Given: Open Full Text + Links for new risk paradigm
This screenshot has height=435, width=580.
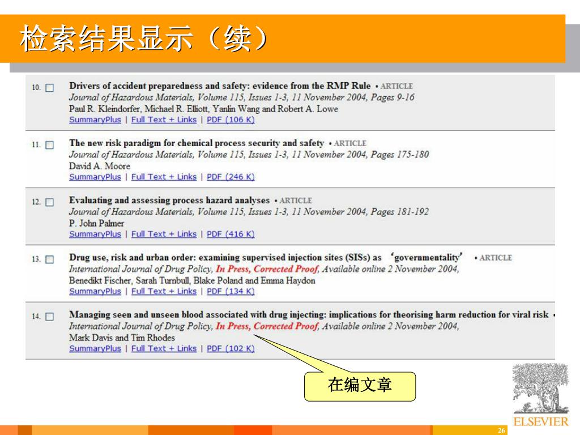Looking at the screenshot, I should point(164,177).
